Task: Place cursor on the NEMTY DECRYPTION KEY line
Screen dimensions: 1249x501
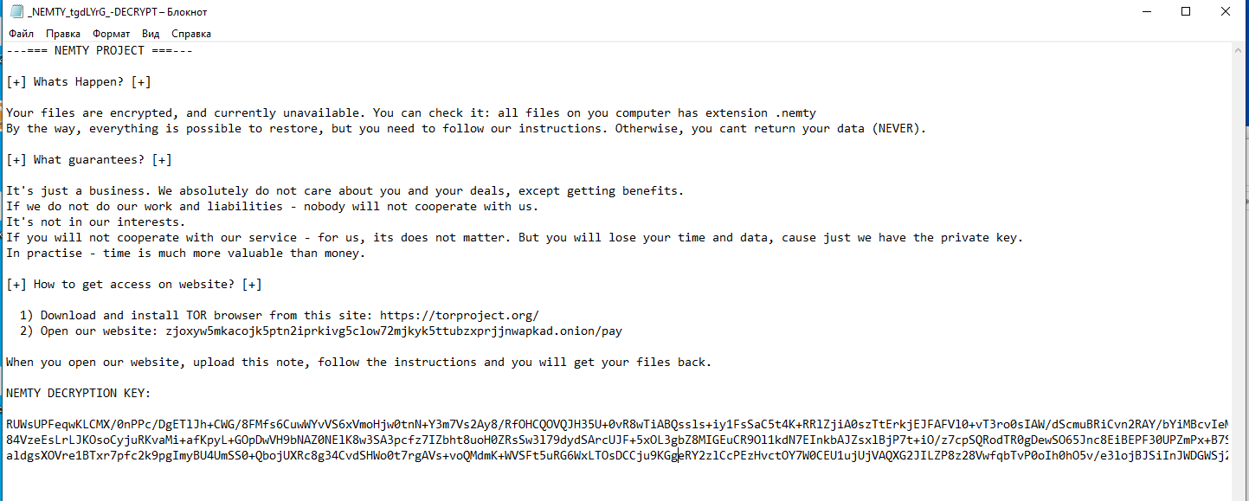Action: point(78,393)
